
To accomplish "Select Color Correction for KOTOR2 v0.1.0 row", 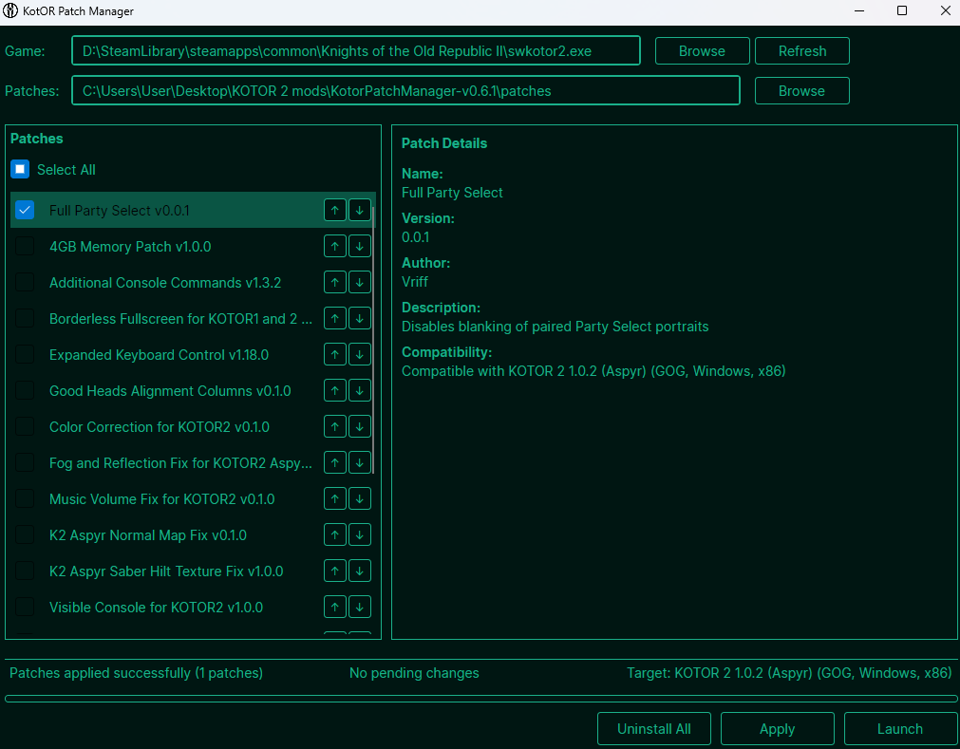I will [193, 426].
